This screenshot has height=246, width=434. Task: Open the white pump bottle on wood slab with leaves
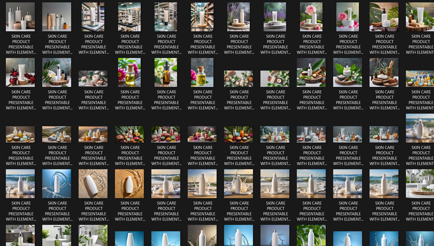[x=312, y=72]
